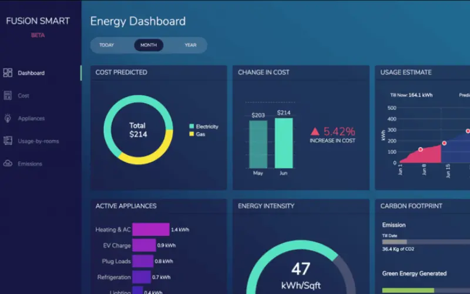Click the BETA label under logo
The width and height of the screenshot is (470, 294).
pyautogui.click(x=38, y=35)
